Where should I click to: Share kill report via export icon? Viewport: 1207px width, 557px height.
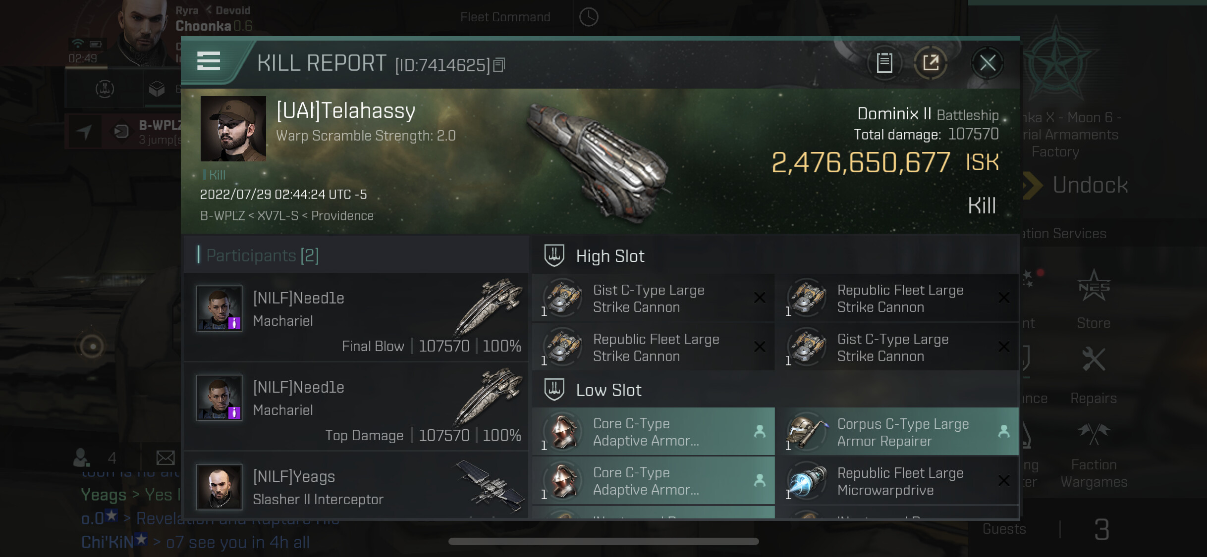(931, 63)
